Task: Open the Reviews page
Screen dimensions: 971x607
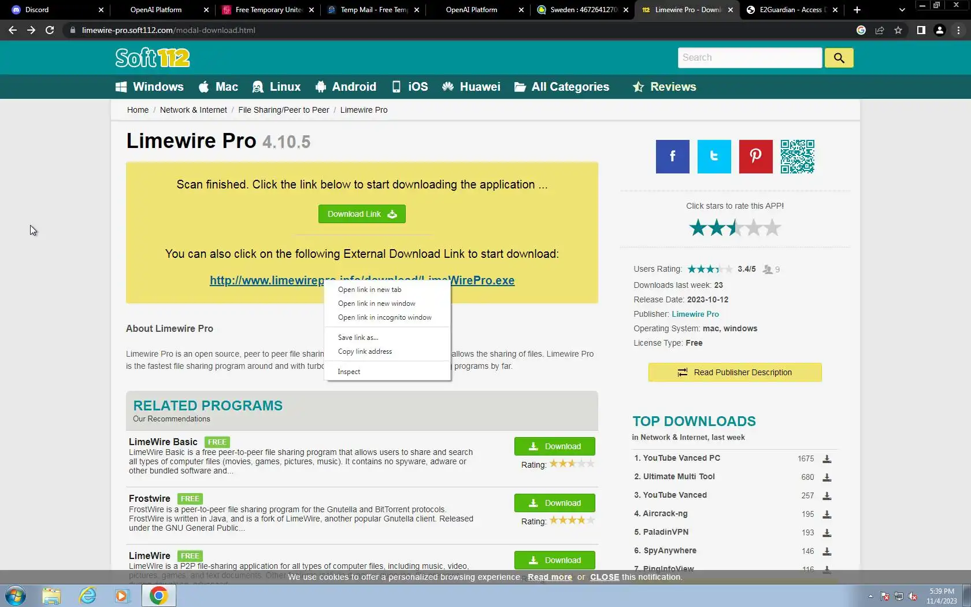Action: tap(664, 87)
